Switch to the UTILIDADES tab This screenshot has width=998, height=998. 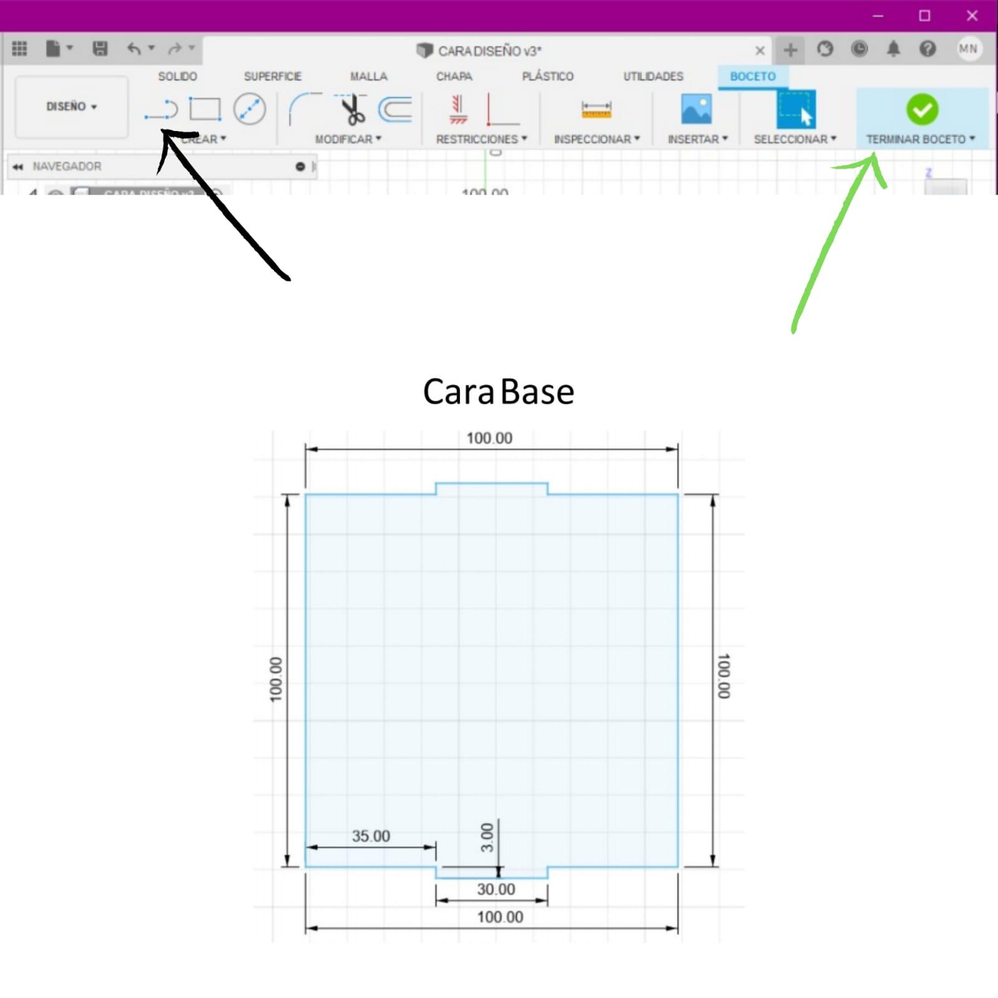653,76
